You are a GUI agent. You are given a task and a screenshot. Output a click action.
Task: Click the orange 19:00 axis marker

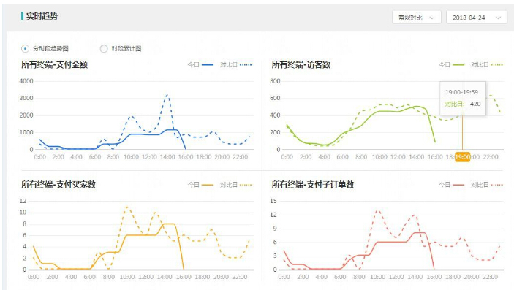pos(463,157)
